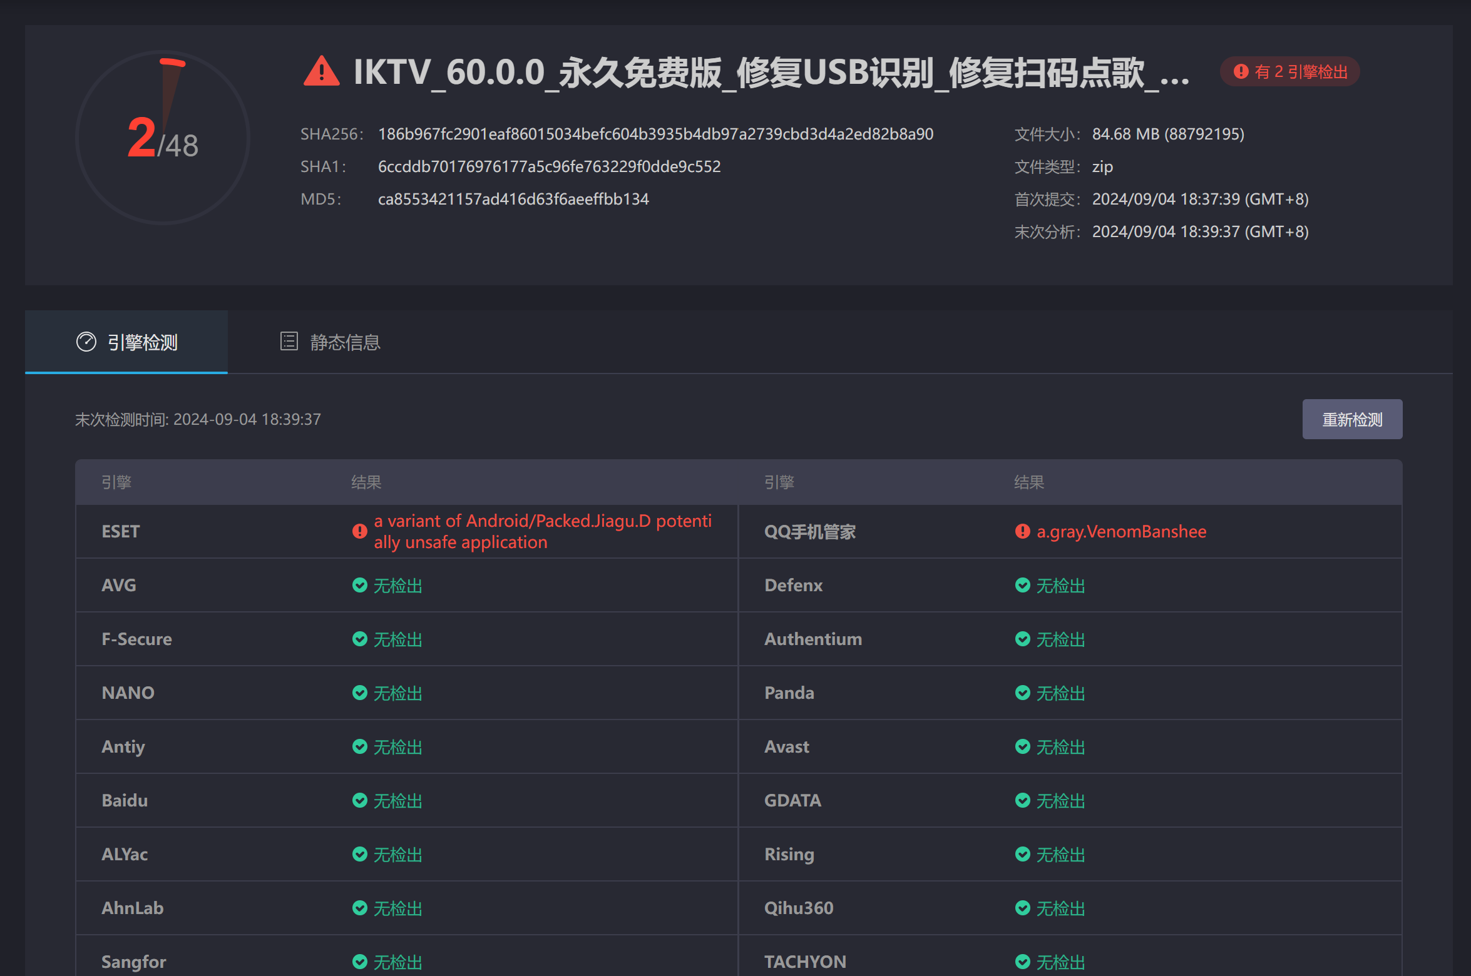Click the F-Secure engine name

(136, 639)
